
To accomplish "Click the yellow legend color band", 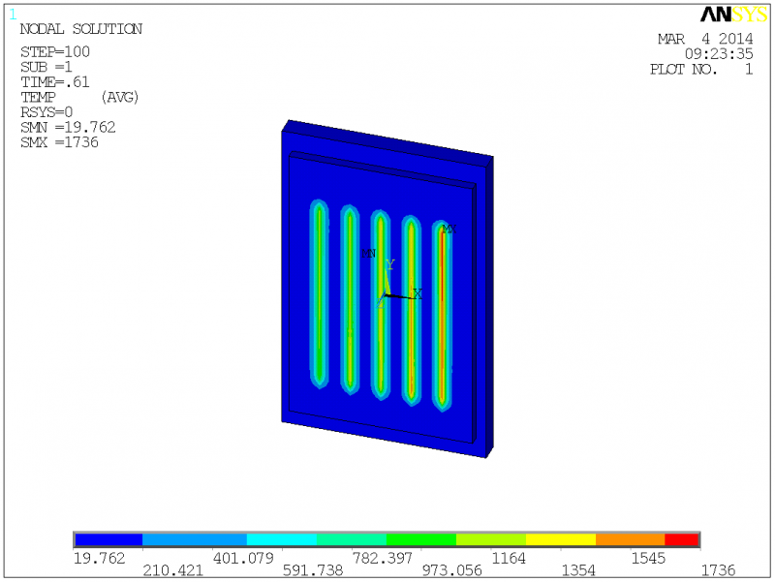I will click(561, 539).
